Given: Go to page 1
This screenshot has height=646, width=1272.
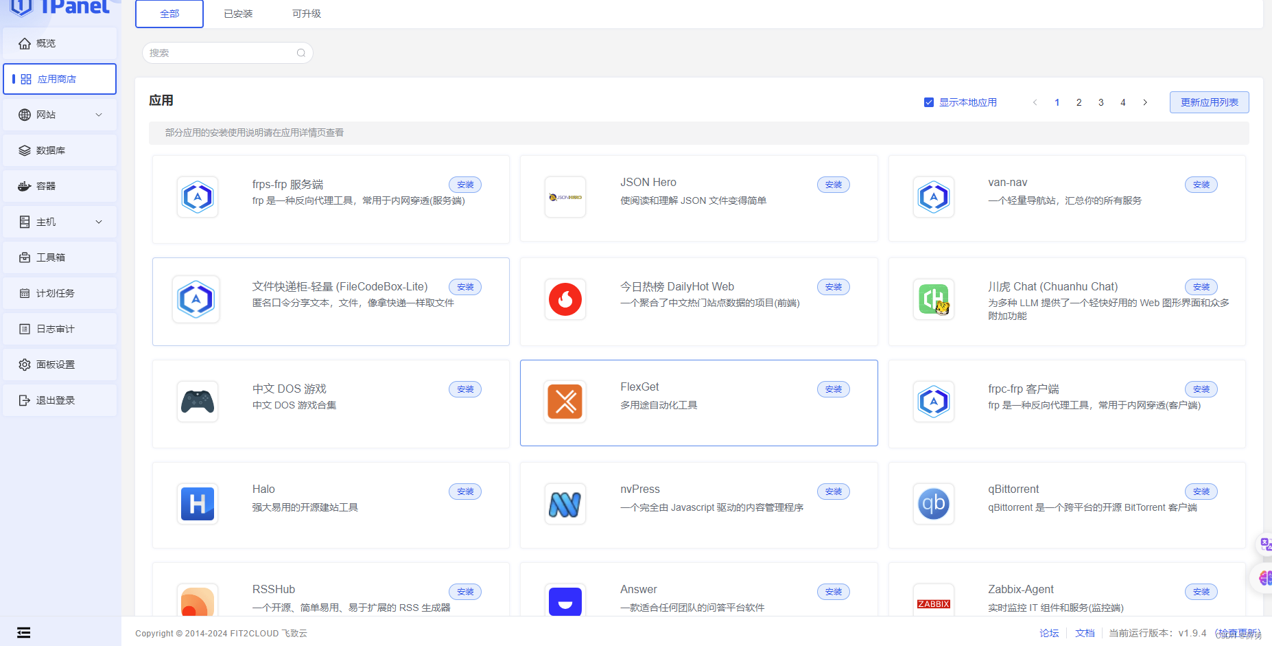Looking at the screenshot, I should pyautogui.click(x=1057, y=102).
